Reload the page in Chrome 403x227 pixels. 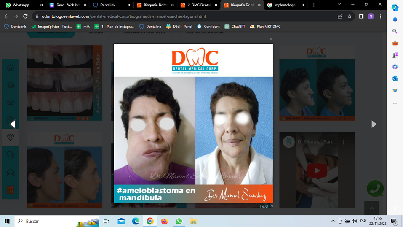pyautogui.click(x=25, y=16)
